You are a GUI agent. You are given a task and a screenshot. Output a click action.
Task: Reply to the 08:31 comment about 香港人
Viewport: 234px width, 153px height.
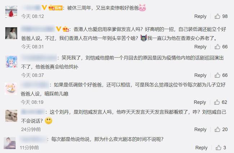[200, 47]
